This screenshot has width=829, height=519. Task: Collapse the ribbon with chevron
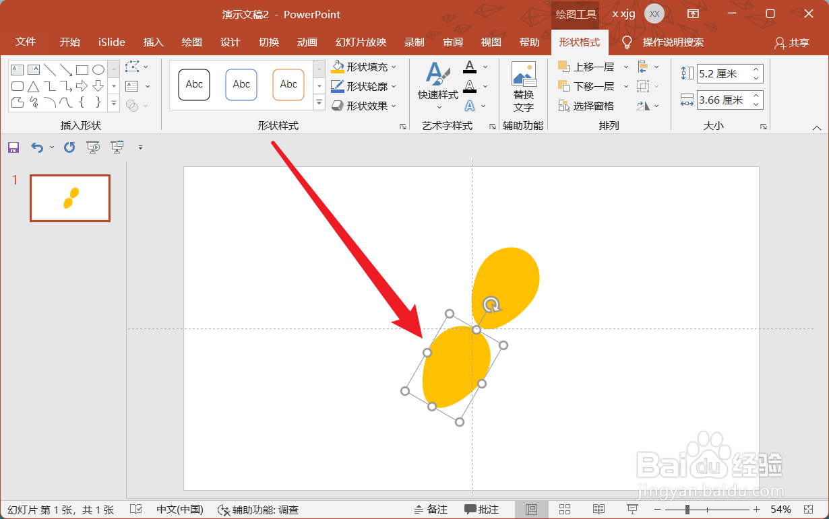[817, 128]
